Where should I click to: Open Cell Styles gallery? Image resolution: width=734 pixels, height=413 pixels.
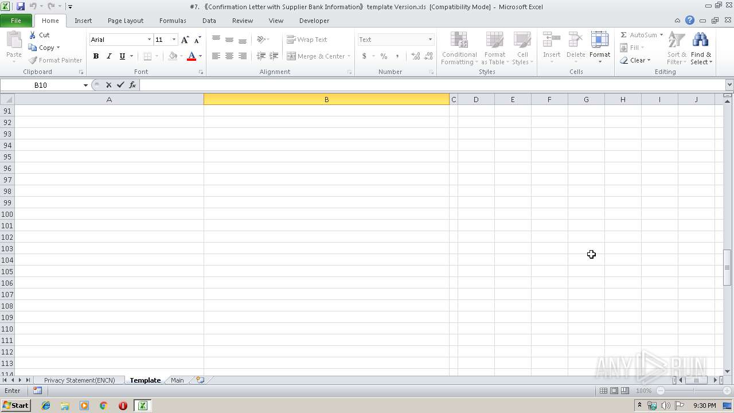(x=522, y=48)
